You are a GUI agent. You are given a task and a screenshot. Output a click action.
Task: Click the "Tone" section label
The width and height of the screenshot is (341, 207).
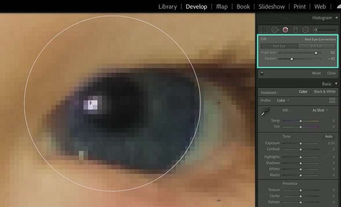click(286, 136)
